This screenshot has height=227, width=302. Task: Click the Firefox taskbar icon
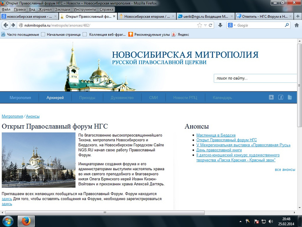[26, 221]
